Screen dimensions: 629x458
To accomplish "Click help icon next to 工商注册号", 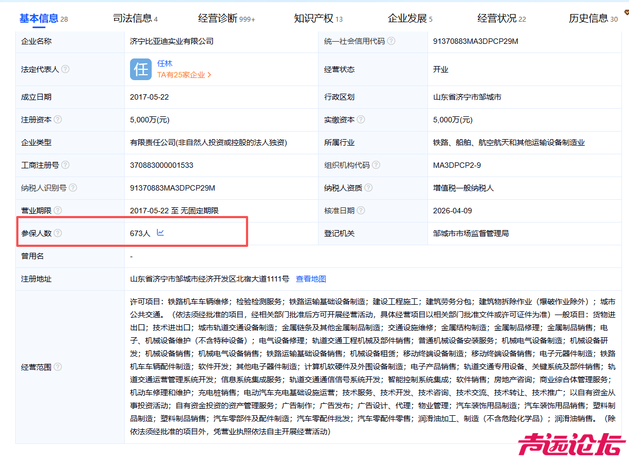I will point(65,165).
